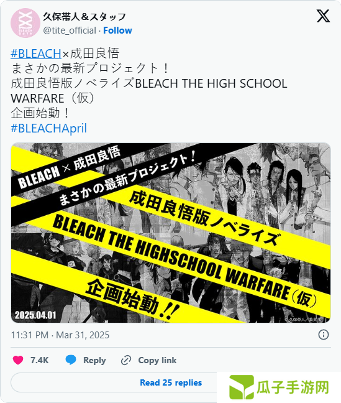Click the blue reply bubble icon

coord(71,360)
